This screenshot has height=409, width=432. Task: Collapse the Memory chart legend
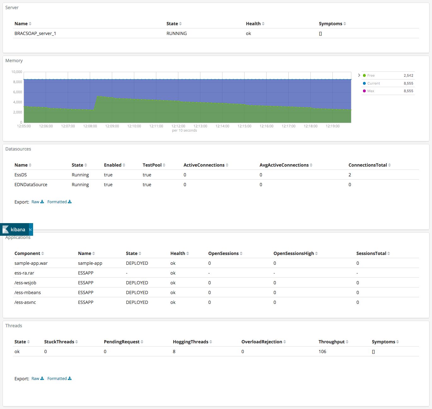coord(359,75)
